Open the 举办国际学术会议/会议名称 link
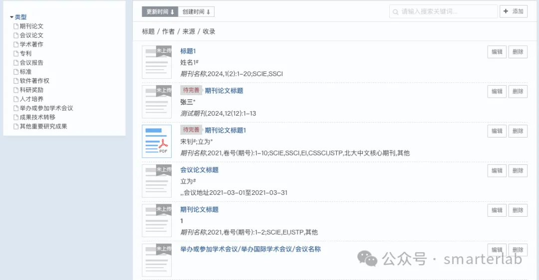 [x=250, y=249]
